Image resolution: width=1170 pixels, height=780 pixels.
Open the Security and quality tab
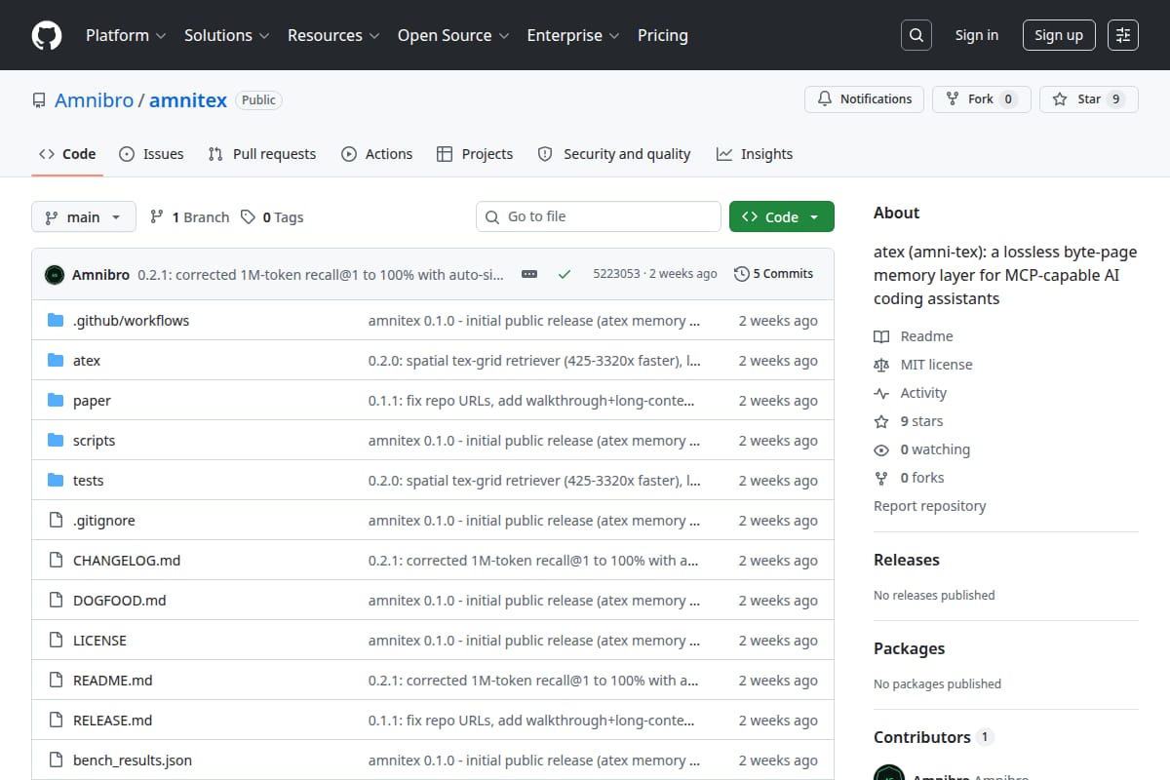[614, 154]
